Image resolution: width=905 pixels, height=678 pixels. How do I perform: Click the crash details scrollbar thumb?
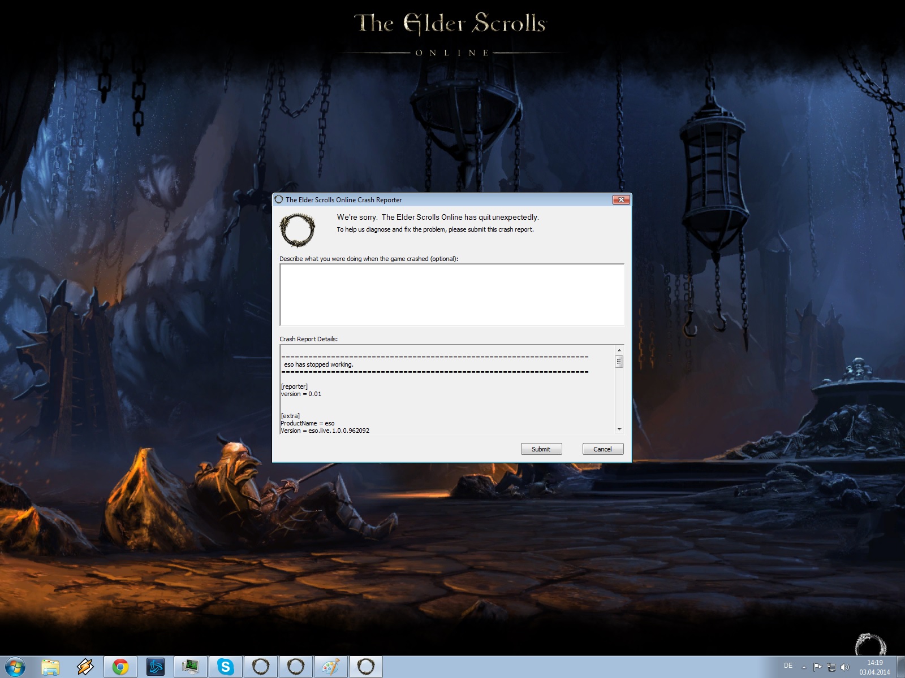pyautogui.click(x=619, y=362)
